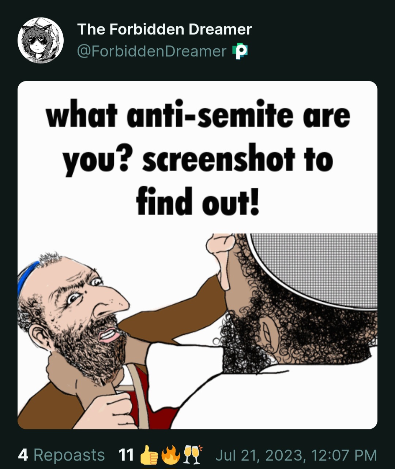Open the attached image in full view

[x=197, y=255]
